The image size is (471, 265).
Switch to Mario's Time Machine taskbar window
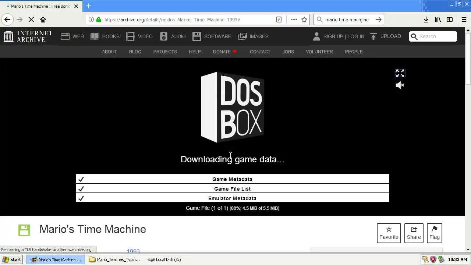click(x=56, y=259)
